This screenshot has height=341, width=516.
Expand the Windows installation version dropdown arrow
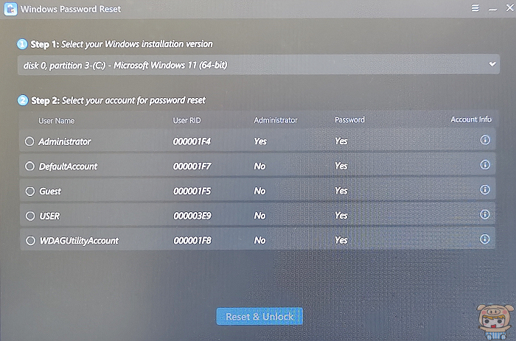click(x=492, y=65)
